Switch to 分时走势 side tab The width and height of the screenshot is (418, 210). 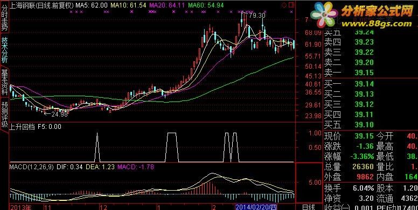4,18
